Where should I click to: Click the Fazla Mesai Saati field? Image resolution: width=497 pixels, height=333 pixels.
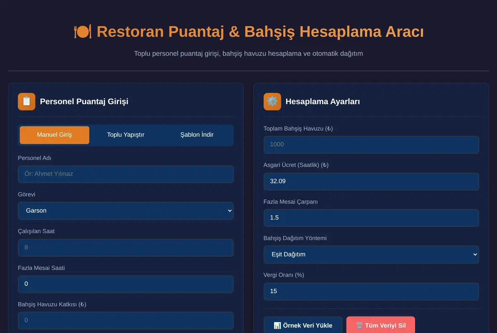point(125,284)
